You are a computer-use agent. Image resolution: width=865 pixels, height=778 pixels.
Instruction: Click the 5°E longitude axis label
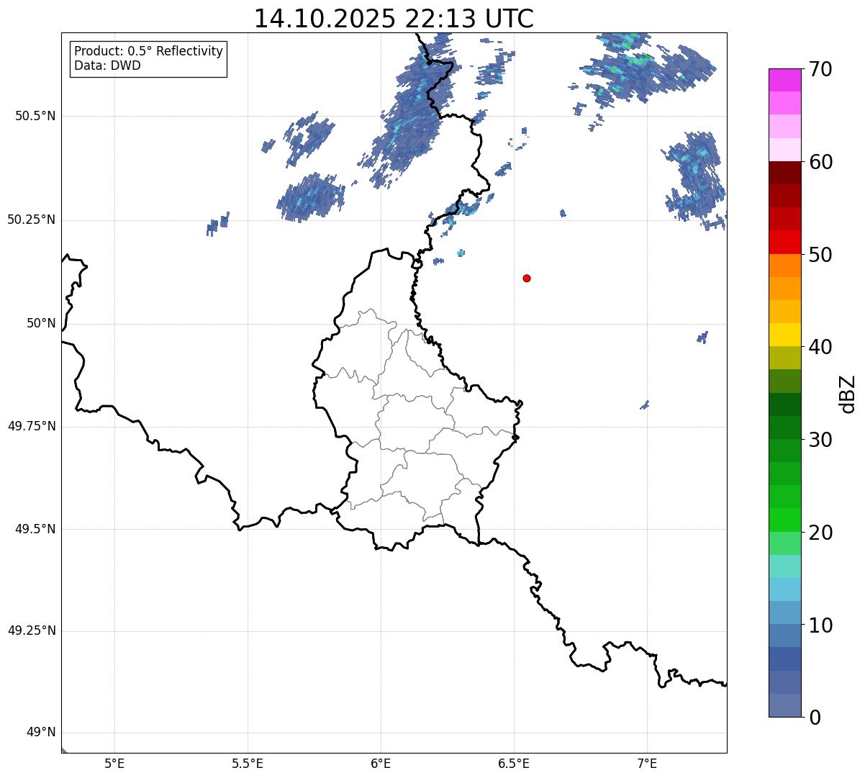point(114,763)
